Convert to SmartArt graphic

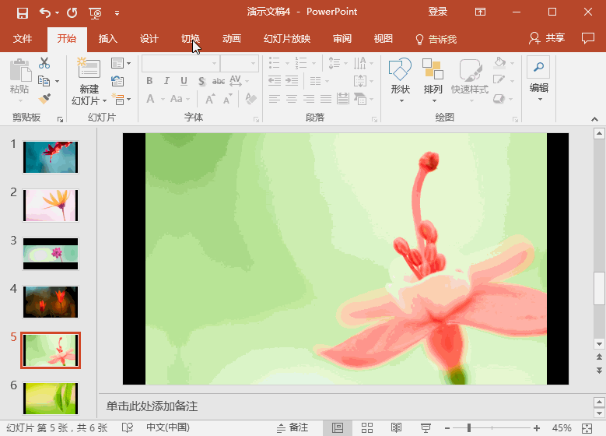[363, 99]
